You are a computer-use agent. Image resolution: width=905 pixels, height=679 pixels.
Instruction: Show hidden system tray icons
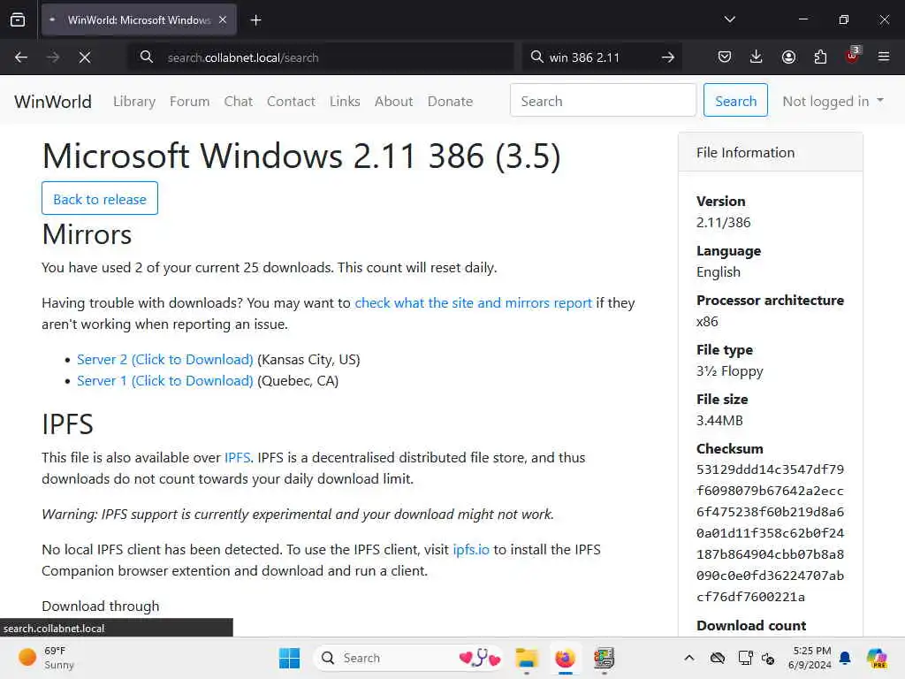pyautogui.click(x=689, y=658)
